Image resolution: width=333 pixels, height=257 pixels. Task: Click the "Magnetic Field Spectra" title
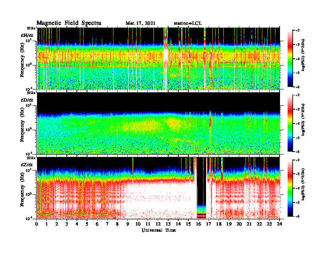pyautogui.click(x=69, y=23)
